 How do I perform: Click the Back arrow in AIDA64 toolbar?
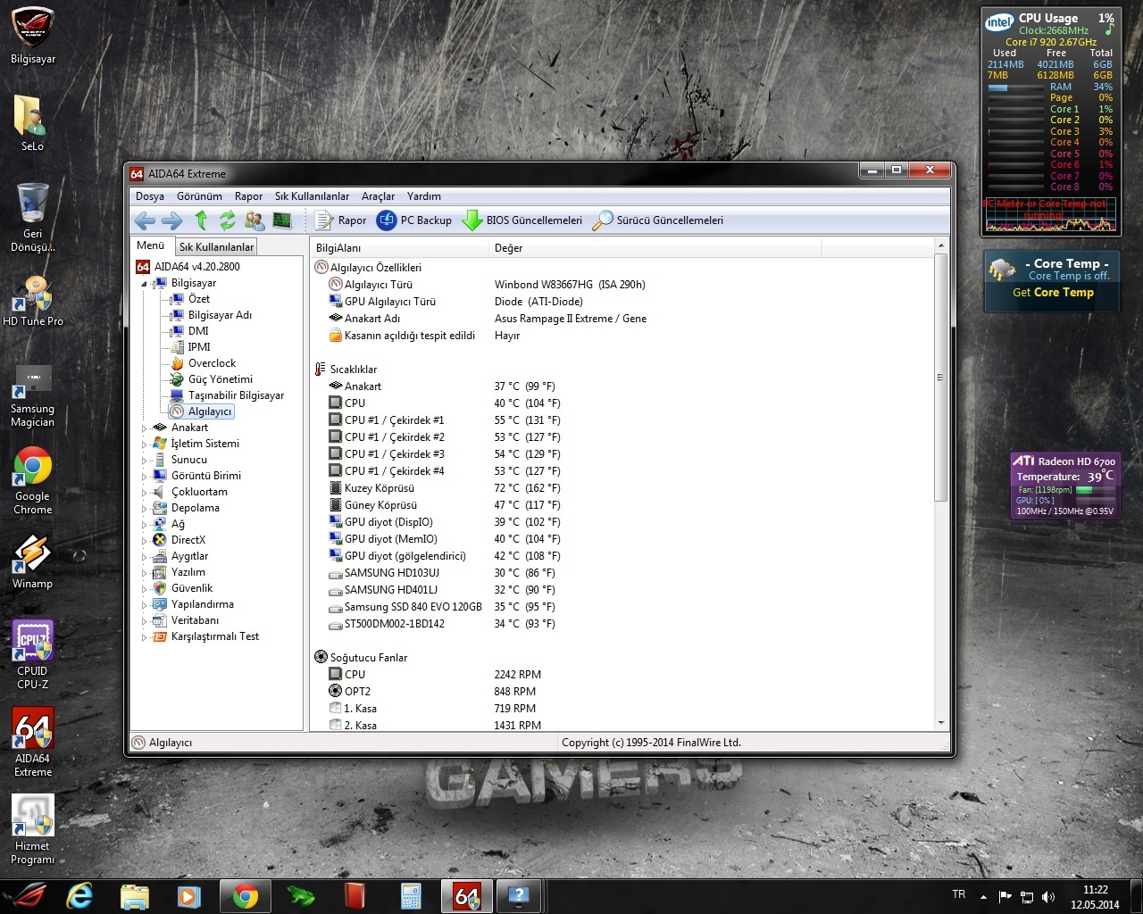tap(145, 220)
